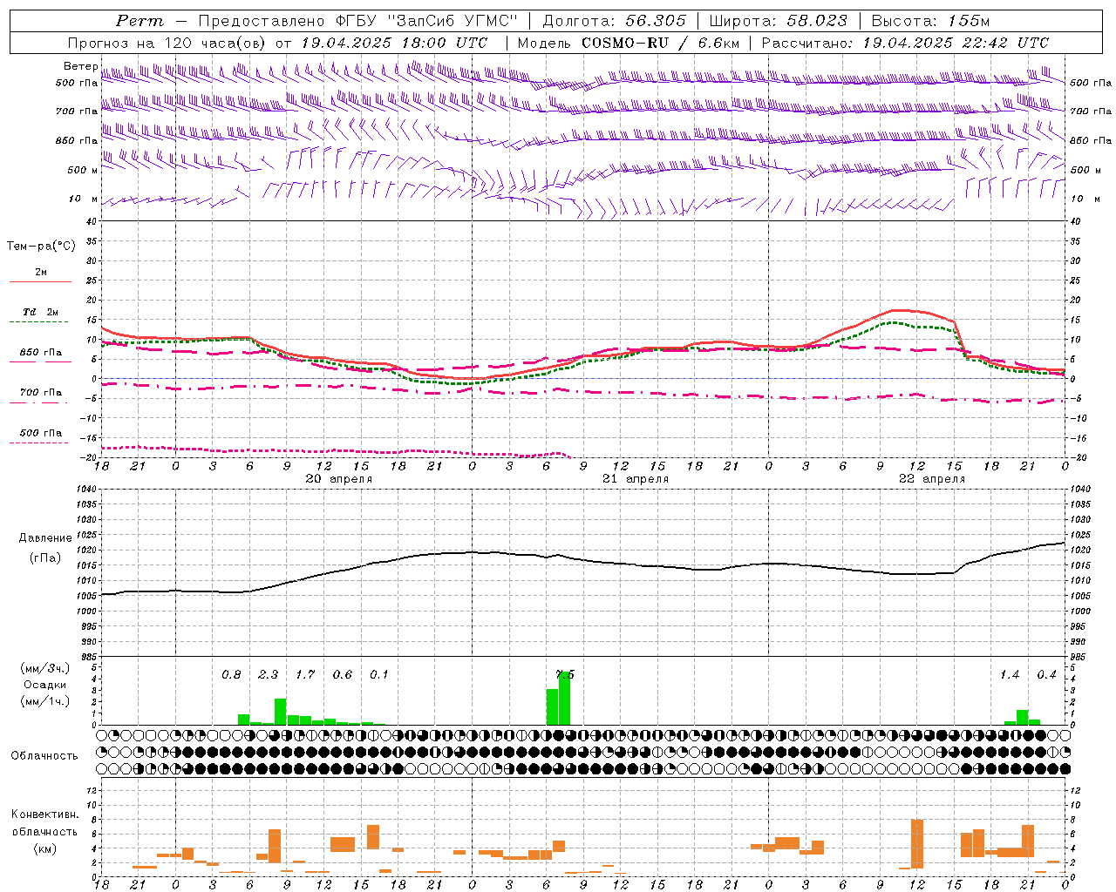Click the precipitation value "1.7"
The height and width of the screenshot is (892, 1116).
click(x=305, y=675)
